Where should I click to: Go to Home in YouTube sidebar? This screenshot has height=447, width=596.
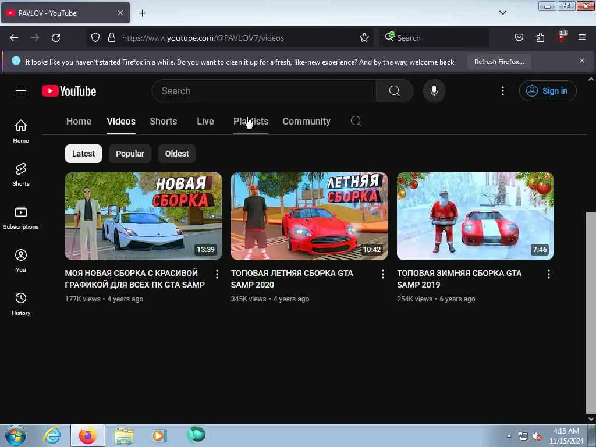pos(21,131)
